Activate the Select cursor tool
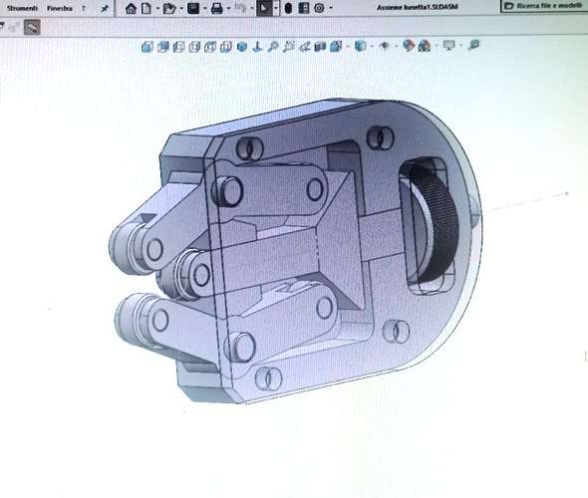The image size is (588, 498). (264, 8)
